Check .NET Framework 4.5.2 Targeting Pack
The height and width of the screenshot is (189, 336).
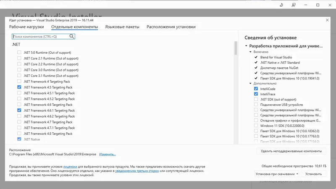click(x=19, y=99)
